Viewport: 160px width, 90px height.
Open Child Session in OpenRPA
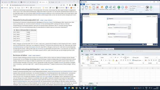click(147, 8)
